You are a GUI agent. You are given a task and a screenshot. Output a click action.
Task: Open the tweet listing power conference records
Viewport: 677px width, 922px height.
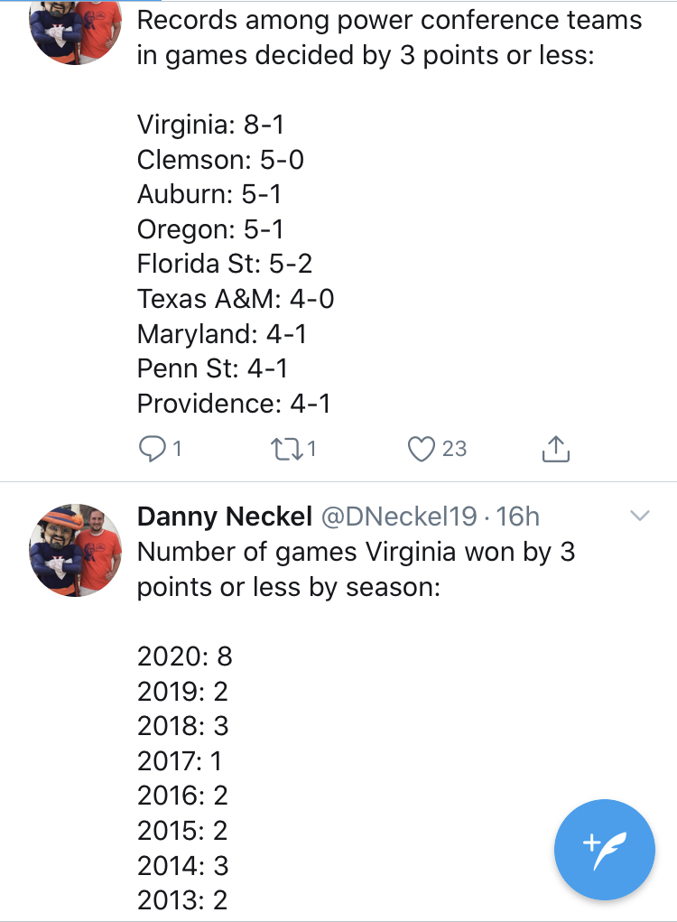389,211
